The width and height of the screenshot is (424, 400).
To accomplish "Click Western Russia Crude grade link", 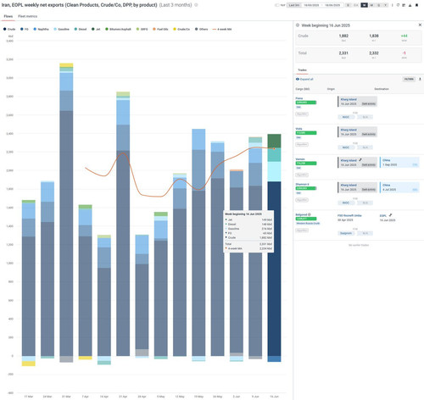I will tap(308, 224).
